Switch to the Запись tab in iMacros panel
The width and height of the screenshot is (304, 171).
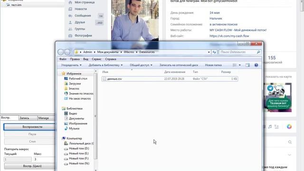[x=28, y=118]
